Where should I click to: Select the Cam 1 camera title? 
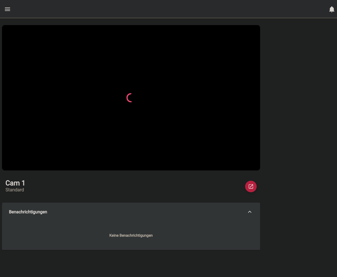(15, 183)
